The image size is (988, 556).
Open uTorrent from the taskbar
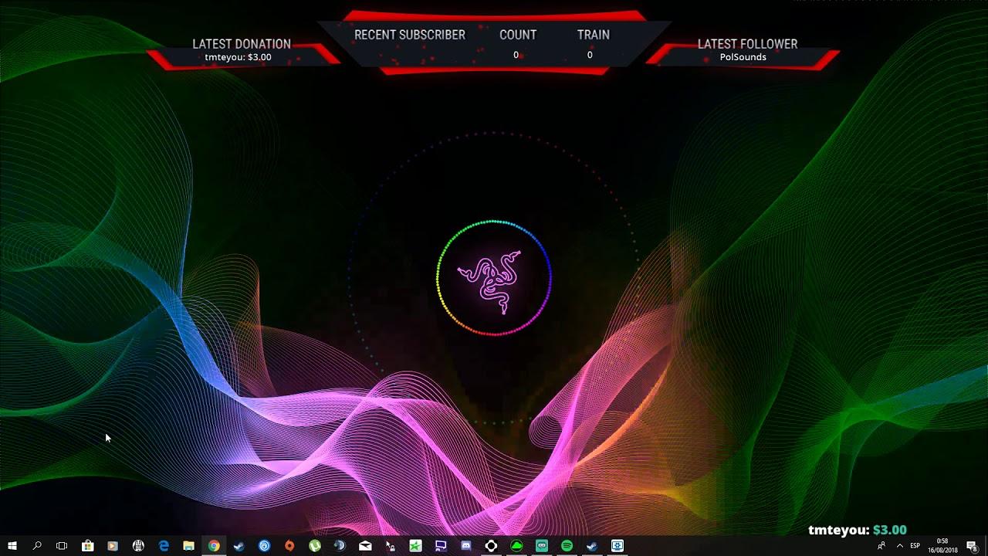tap(315, 546)
